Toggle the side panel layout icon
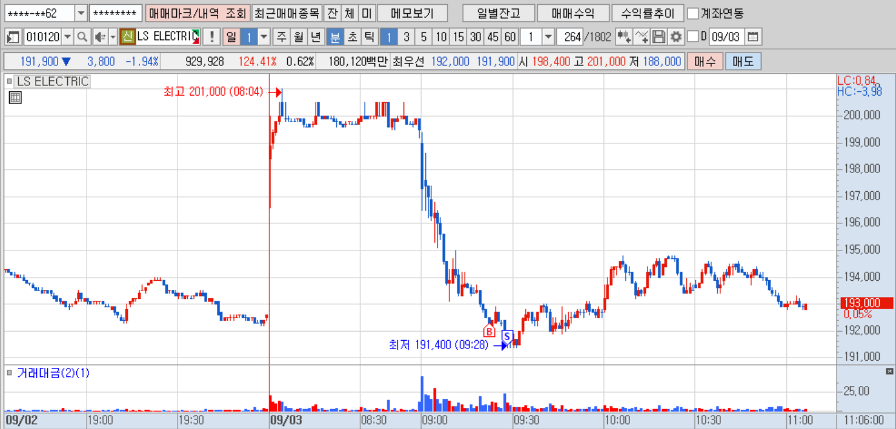Image resolution: width=896 pixels, height=429 pixels. (x=13, y=37)
